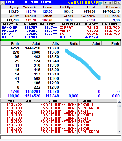Click the yellow T shortcut letter
Viewport: 122px width, 141px height.
click(x=81, y=3)
